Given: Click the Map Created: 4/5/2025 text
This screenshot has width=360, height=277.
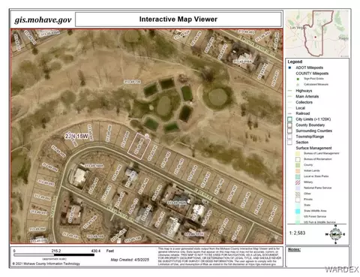Looking at the screenshot, I should coord(130,260).
